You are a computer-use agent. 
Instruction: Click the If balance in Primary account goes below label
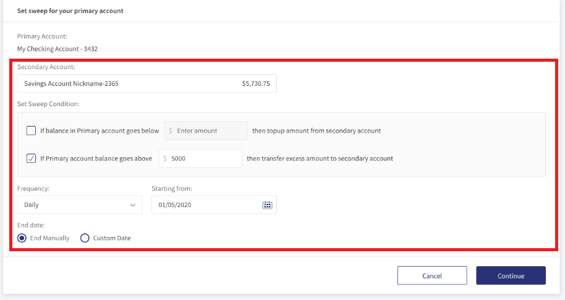point(100,131)
